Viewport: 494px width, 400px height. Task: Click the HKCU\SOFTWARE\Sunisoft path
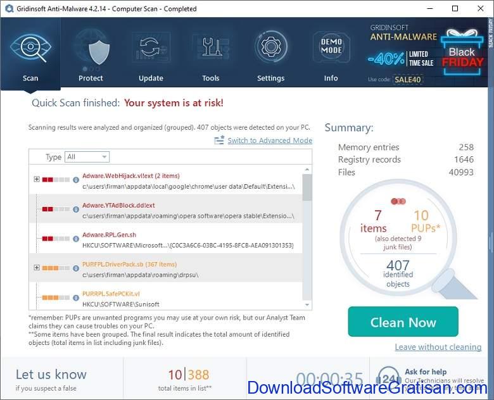point(121,304)
